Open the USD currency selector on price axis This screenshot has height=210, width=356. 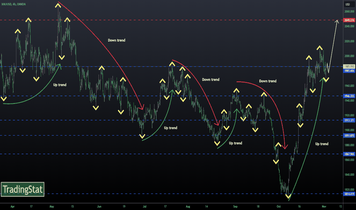point(349,4)
